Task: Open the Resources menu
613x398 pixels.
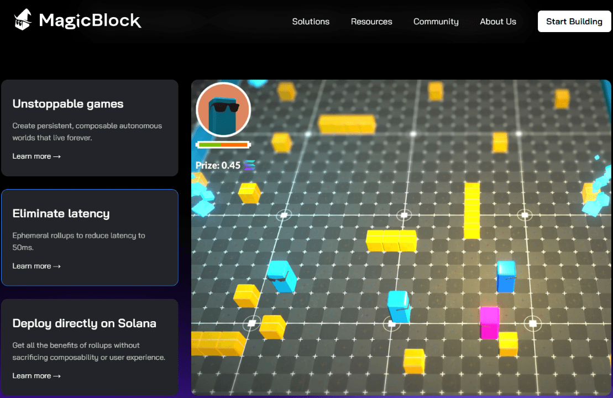Action: pyautogui.click(x=371, y=22)
